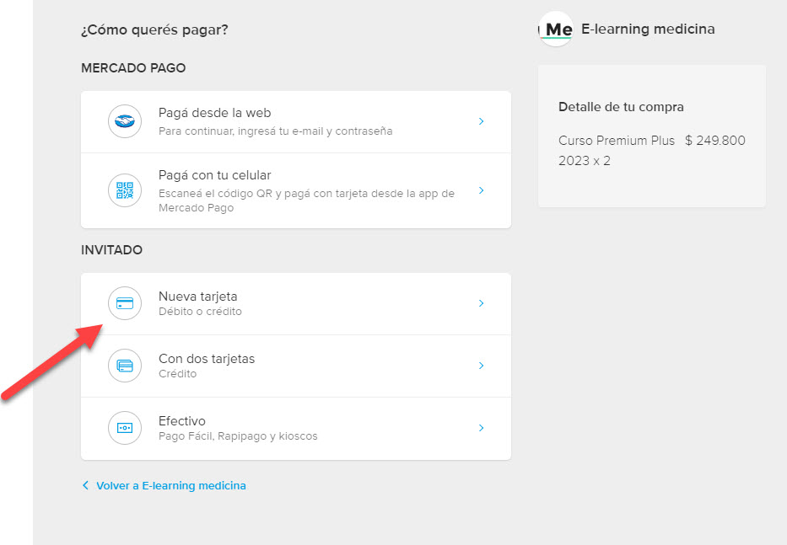
Task: Open chevron on Pagá con tu celular row
Action: 481,190
